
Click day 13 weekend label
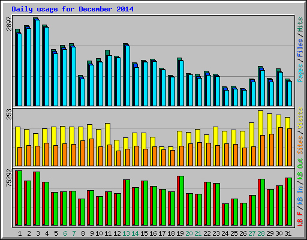pos(126,233)
